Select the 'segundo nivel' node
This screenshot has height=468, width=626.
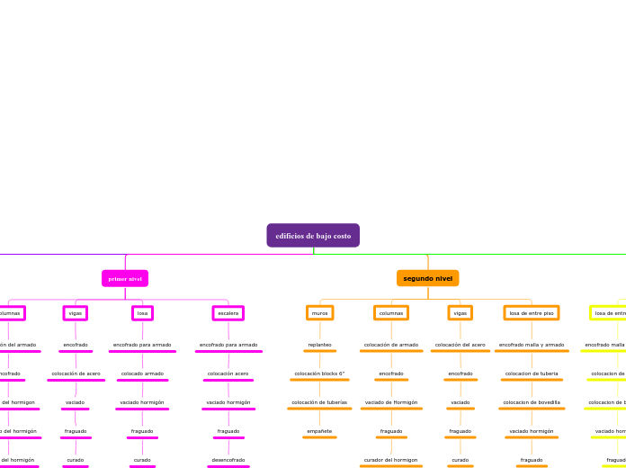pyautogui.click(x=427, y=278)
